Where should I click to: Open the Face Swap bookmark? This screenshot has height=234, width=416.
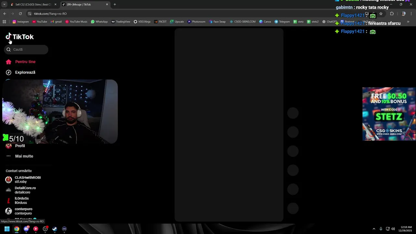(x=217, y=22)
